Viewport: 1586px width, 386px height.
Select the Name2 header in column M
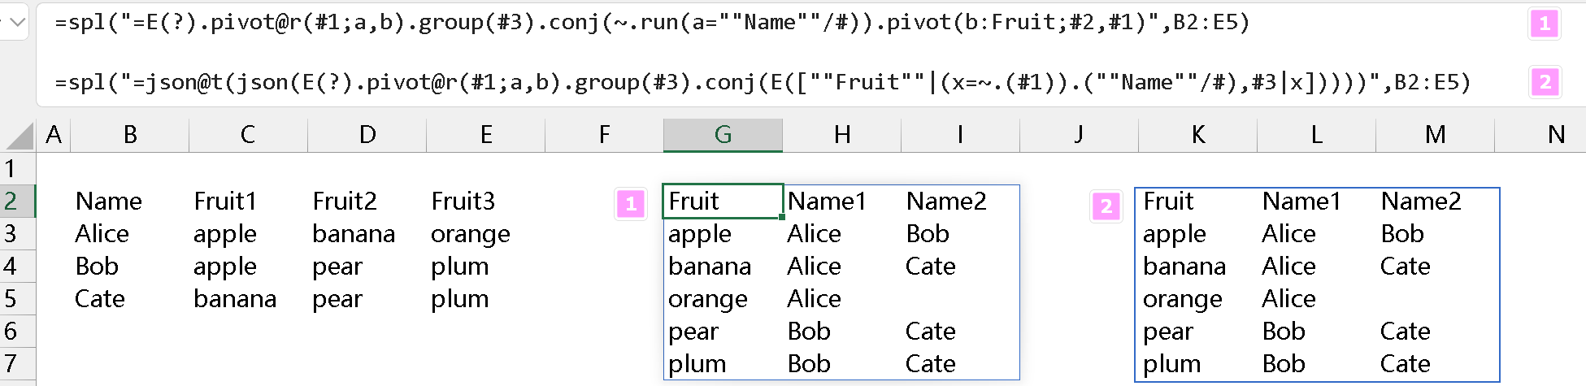coord(1420,201)
